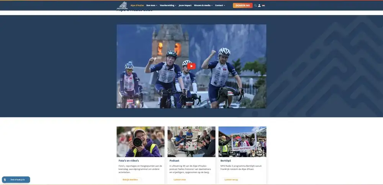Click the Podcast card heading

(174, 161)
